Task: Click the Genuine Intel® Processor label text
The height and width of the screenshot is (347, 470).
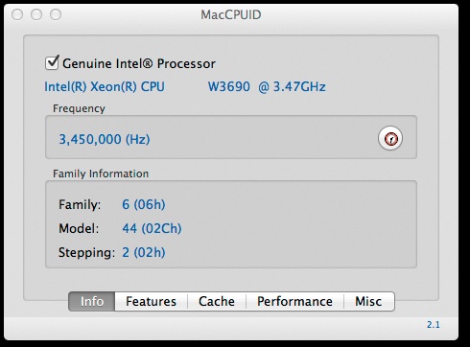Action: click(139, 63)
